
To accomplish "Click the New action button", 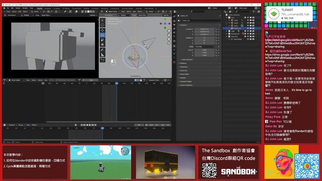I will click(x=92, y=80).
